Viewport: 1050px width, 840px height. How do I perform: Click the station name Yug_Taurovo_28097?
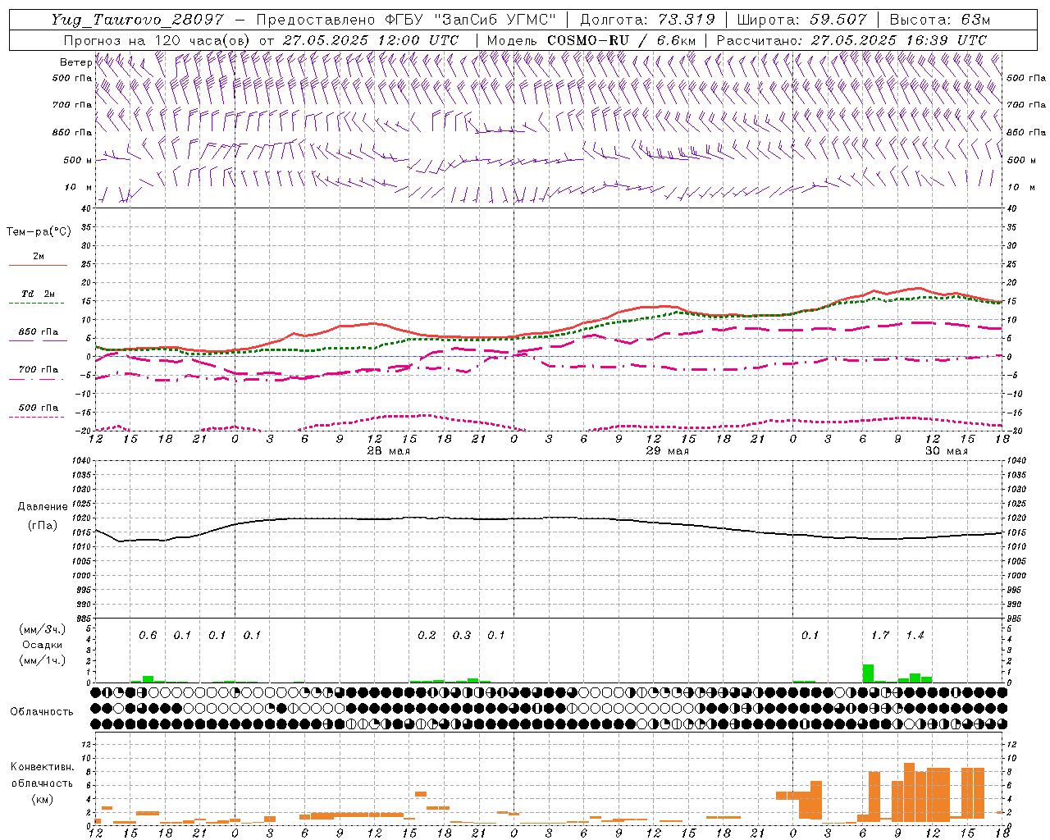click(137, 20)
